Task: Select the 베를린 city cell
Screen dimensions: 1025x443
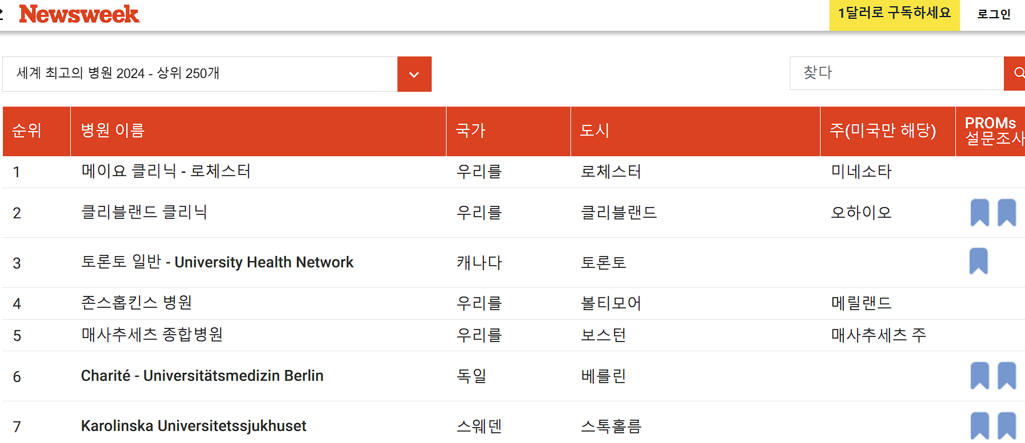Action: (x=604, y=376)
